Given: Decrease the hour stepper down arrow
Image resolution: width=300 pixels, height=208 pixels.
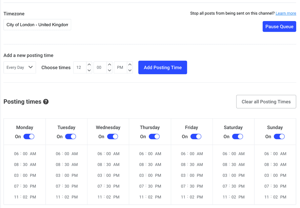Looking at the screenshot, I should (89, 70).
